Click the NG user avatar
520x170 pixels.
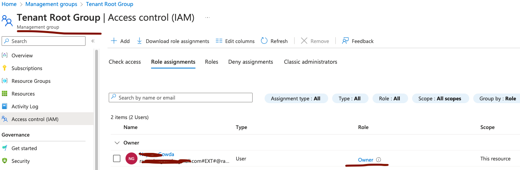[131, 158]
